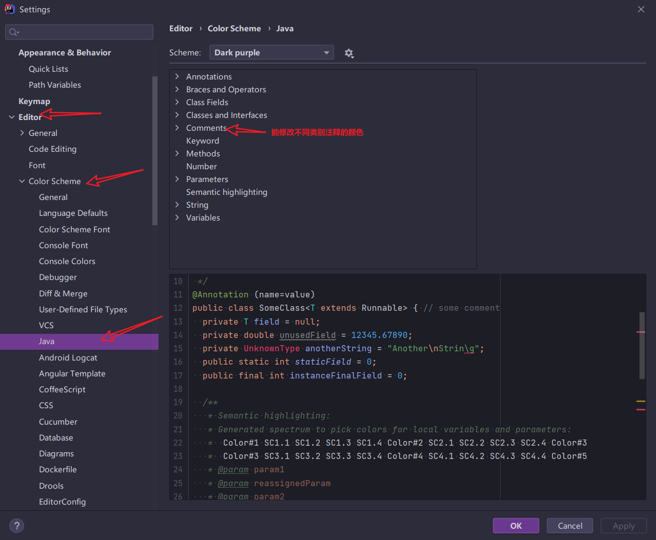The height and width of the screenshot is (540, 656).
Task: Select Dockerfile color settings
Action: click(58, 470)
